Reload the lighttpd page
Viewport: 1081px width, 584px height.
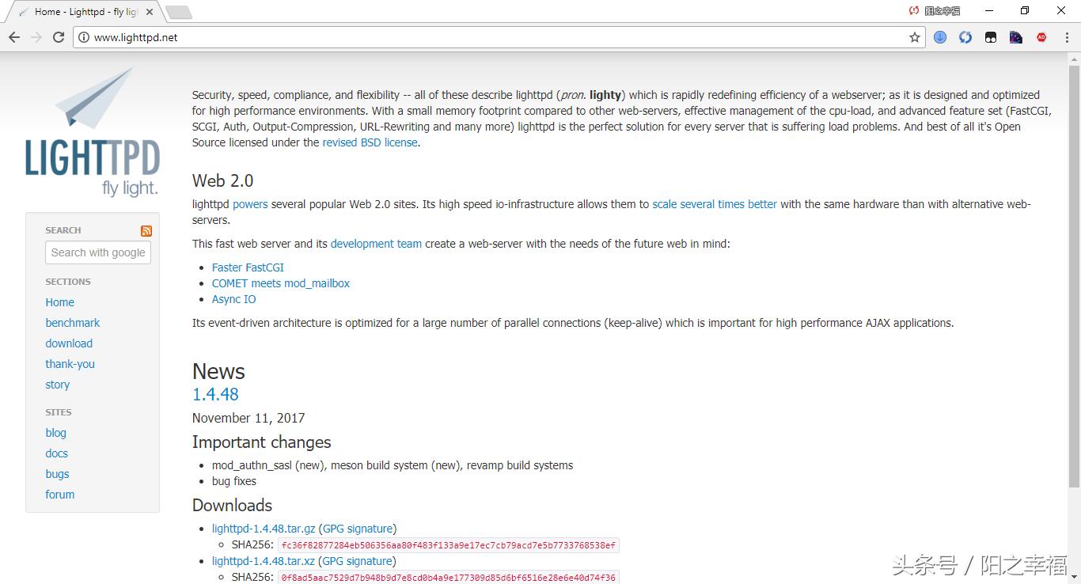(58, 37)
